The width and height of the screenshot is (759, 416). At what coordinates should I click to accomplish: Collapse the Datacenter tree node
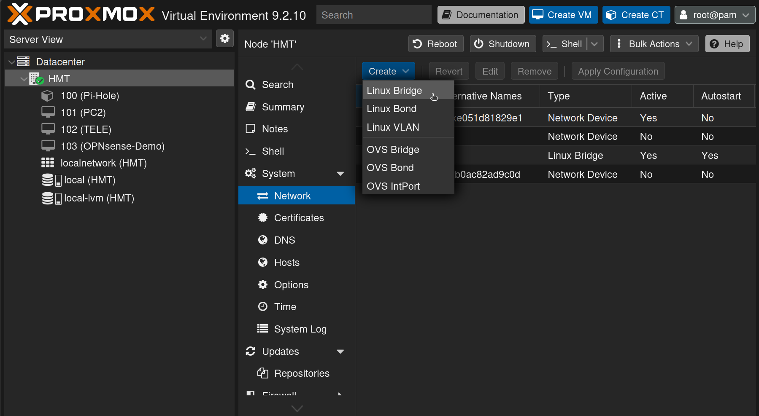[x=11, y=62]
